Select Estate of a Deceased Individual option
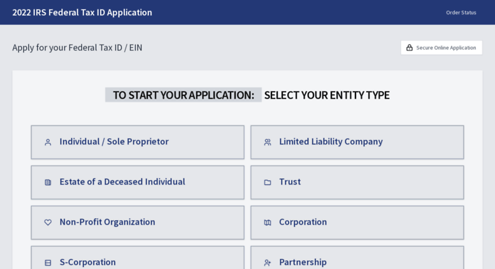 click(138, 182)
